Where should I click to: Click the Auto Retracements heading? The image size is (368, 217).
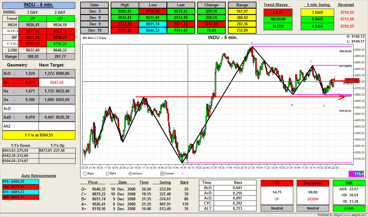[x=39, y=176]
